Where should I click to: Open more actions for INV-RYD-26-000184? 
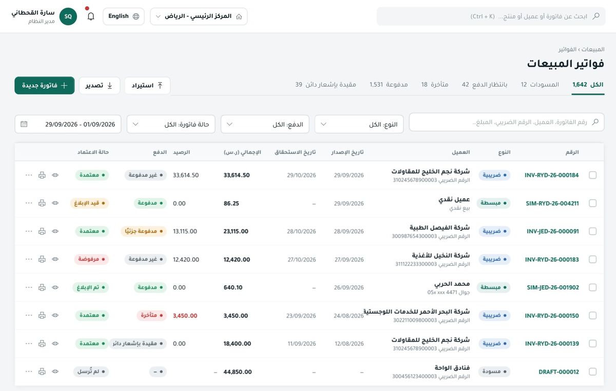point(29,175)
